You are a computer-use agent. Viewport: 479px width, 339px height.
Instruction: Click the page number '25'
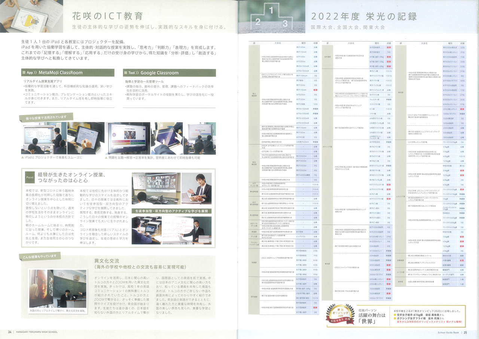[466, 332]
